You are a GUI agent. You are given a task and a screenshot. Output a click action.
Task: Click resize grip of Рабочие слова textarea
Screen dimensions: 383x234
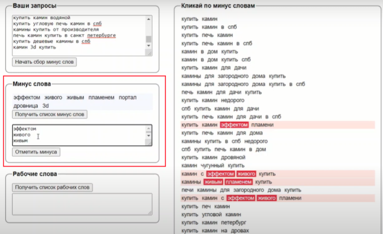149,212
